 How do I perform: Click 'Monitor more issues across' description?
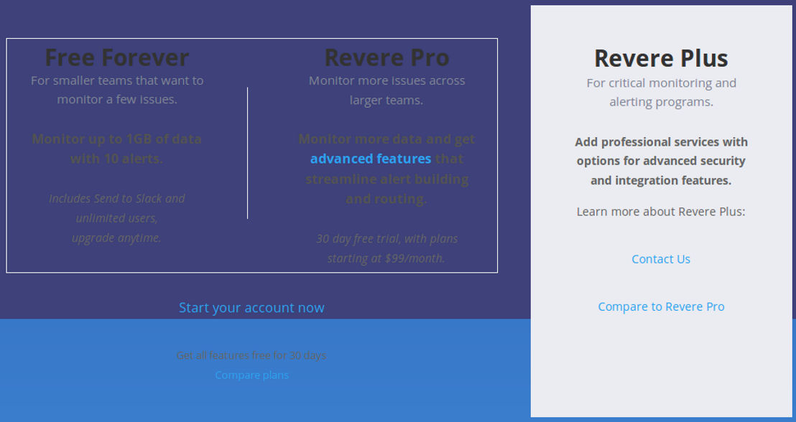387,80
